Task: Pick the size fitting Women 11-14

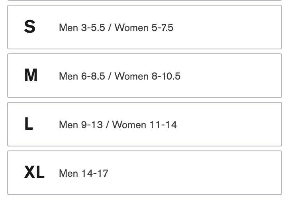Action: coord(144,124)
